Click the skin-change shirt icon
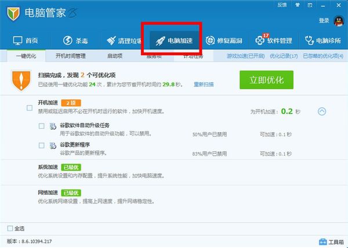This screenshot has height=248, width=348. coord(298,5)
